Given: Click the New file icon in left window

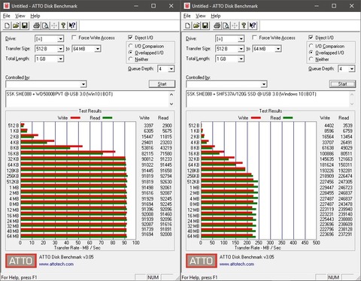Looking at the screenshot, I should [8, 26].
